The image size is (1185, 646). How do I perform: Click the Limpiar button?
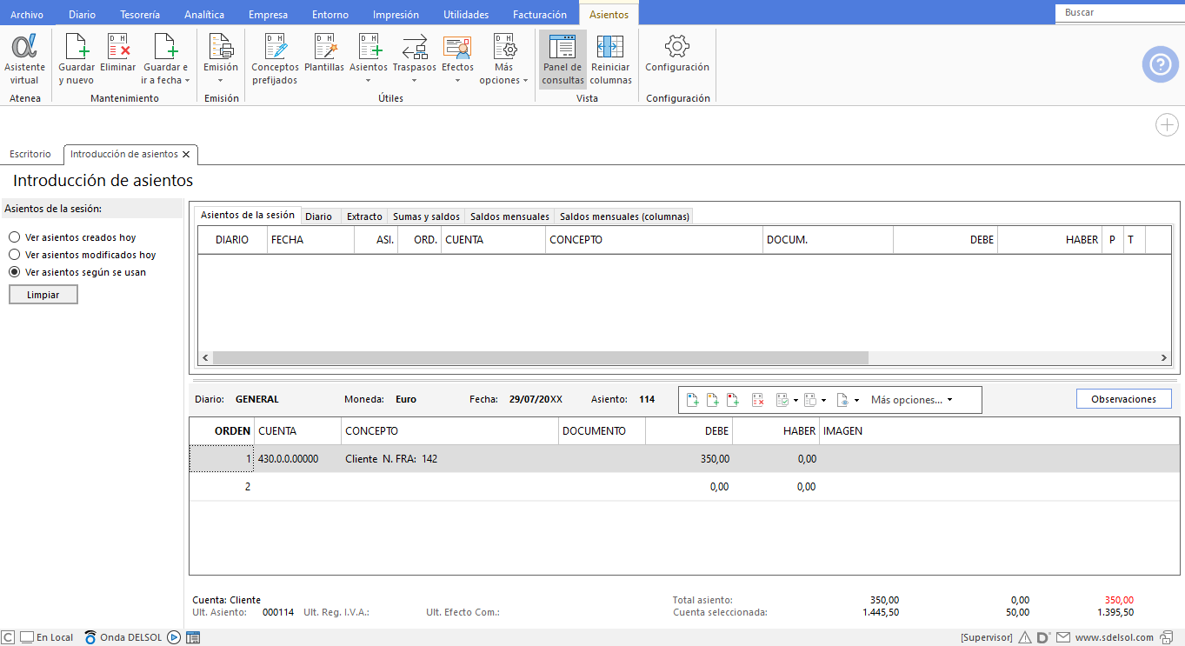pyautogui.click(x=43, y=295)
